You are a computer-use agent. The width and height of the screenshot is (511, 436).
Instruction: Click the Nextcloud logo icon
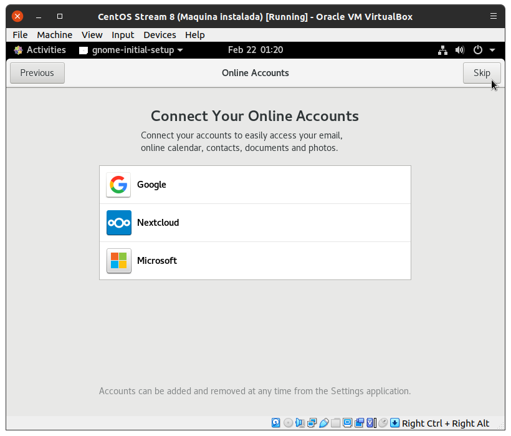coord(118,223)
